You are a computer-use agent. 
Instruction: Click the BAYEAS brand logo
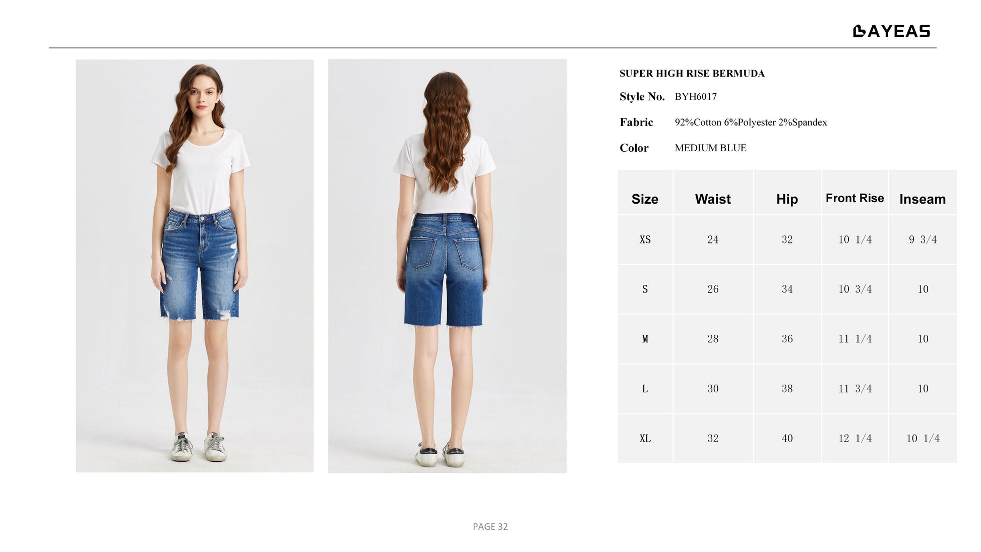point(891,31)
